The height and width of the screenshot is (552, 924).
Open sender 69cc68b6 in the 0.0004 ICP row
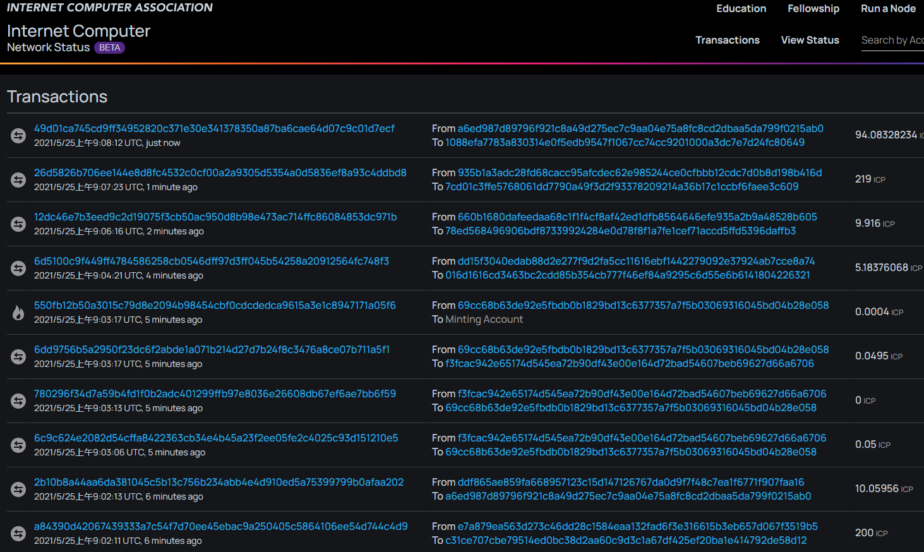tap(643, 305)
